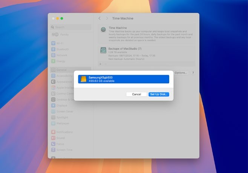Select the SamsungX5gb500 disk row
The width and height of the screenshot is (248, 173).
[x=124, y=79]
